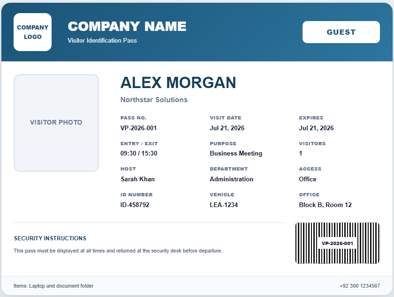Select the entry/exit time 09:30 / 15:30
Screen dimensions: 394x297
click(139, 153)
